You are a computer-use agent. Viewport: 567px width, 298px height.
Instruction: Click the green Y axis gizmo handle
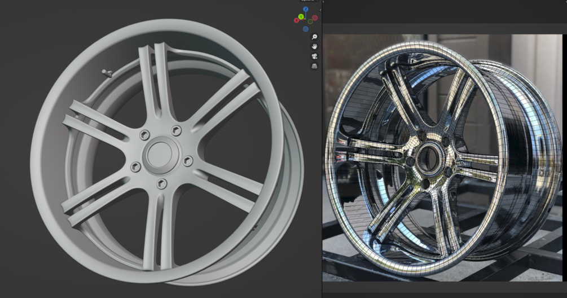[301, 16]
